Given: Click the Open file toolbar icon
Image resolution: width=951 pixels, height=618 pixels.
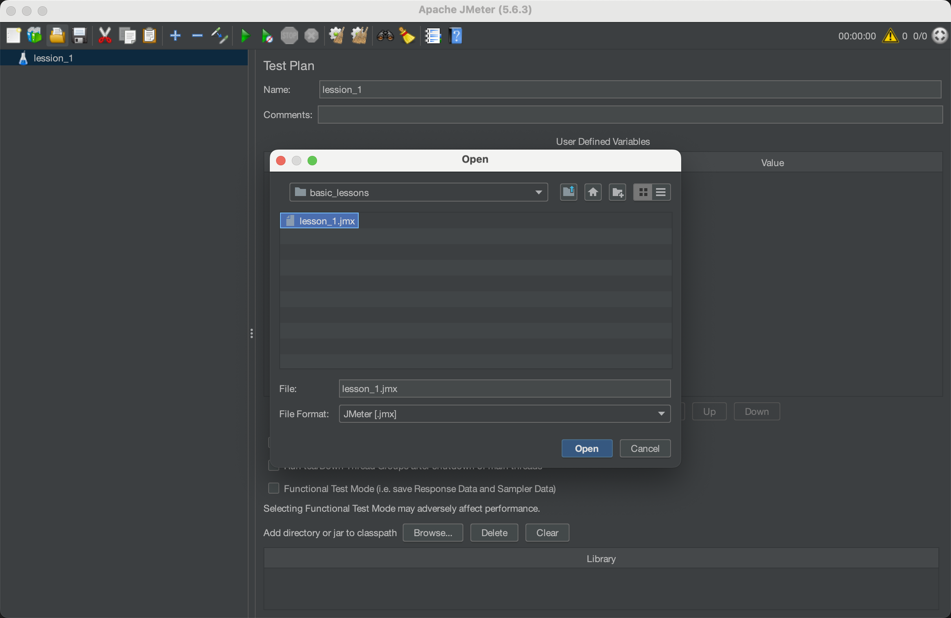Looking at the screenshot, I should (57, 35).
